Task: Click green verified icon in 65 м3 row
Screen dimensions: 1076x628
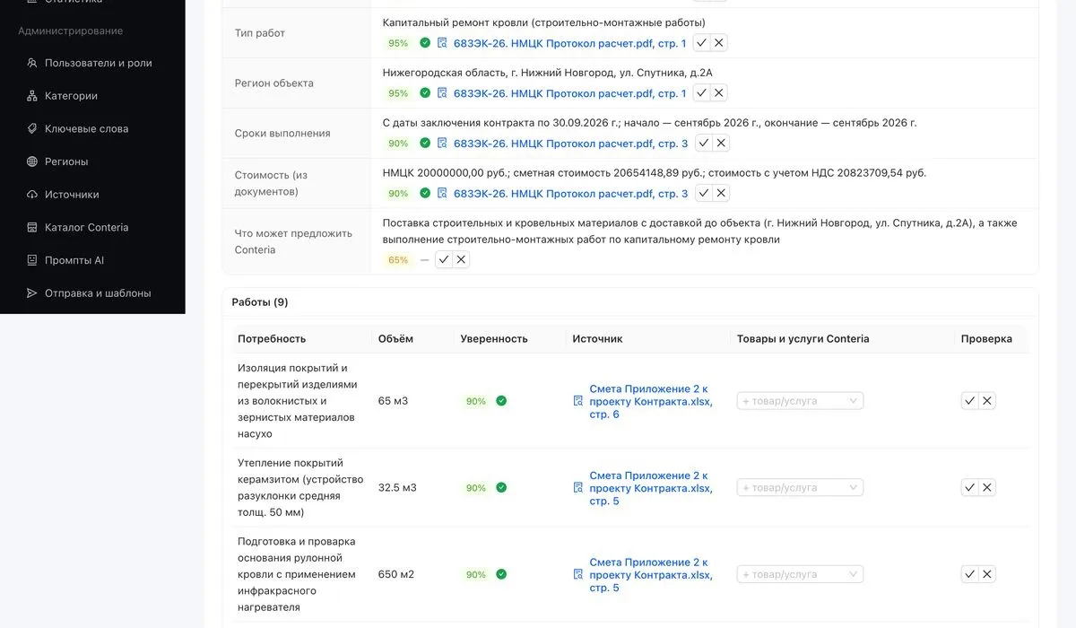Action: tap(501, 401)
